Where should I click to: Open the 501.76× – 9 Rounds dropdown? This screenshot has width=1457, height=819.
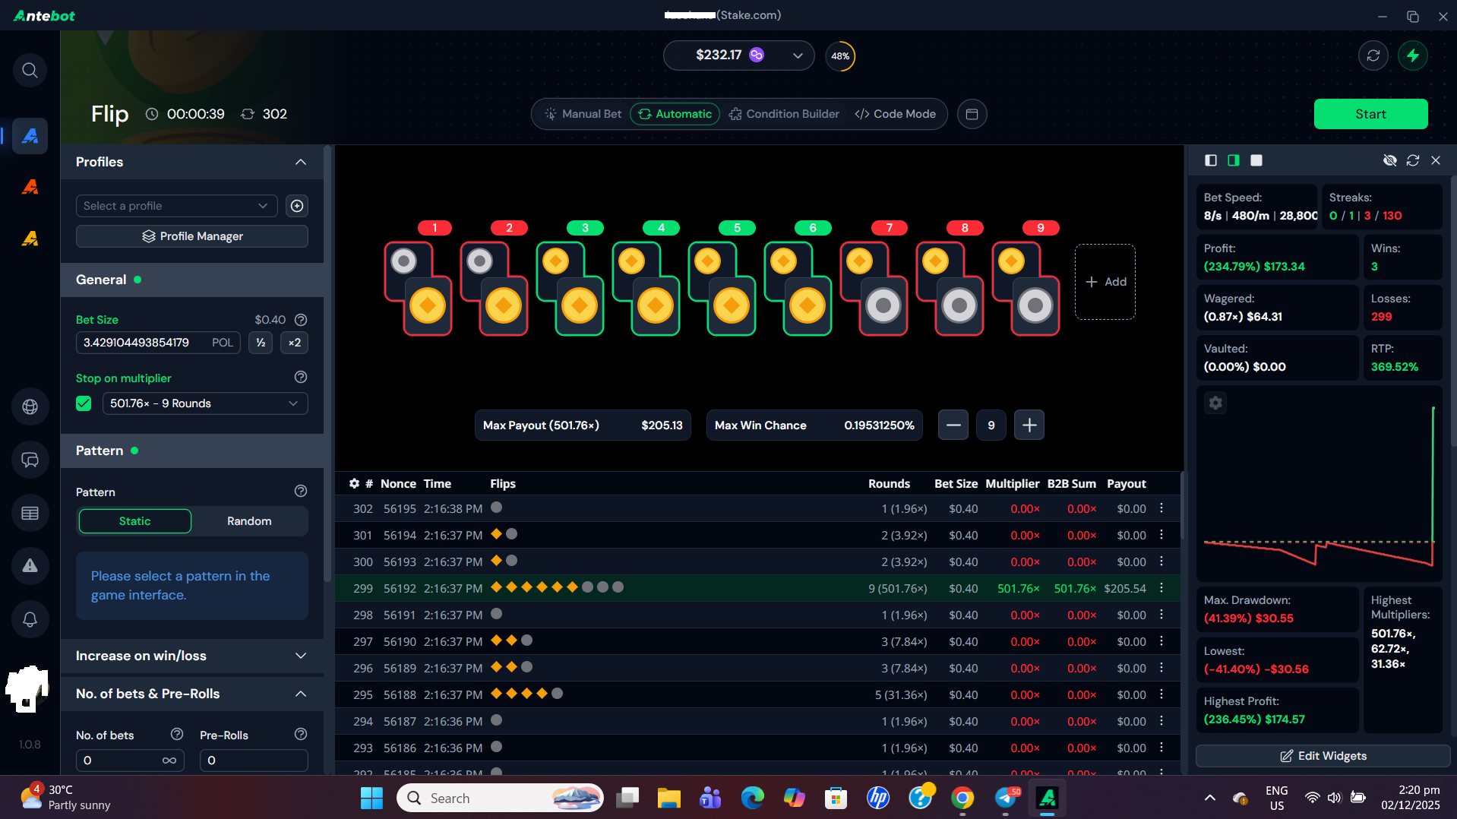coord(204,403)
